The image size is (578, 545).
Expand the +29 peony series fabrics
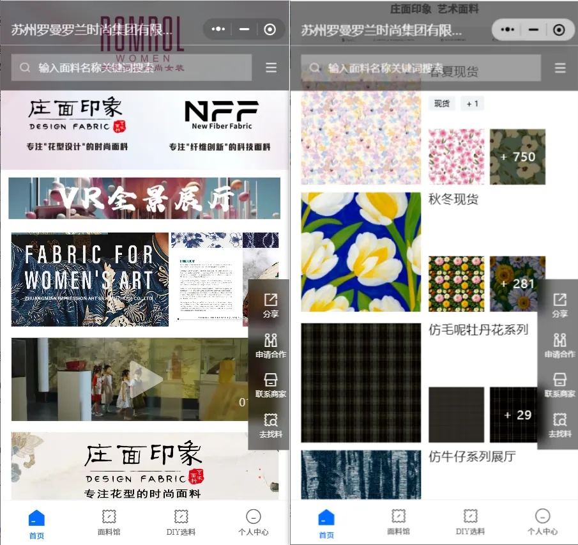(517, 415)
